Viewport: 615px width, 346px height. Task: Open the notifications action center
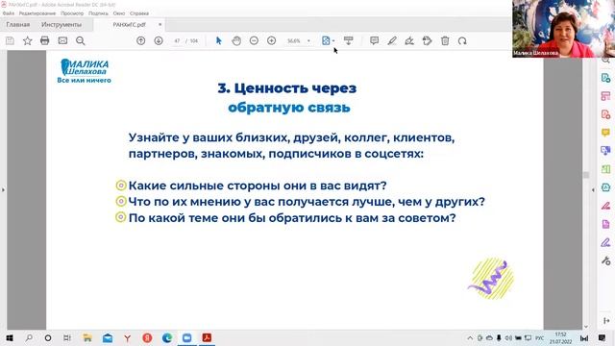click(x=603, y=337)
